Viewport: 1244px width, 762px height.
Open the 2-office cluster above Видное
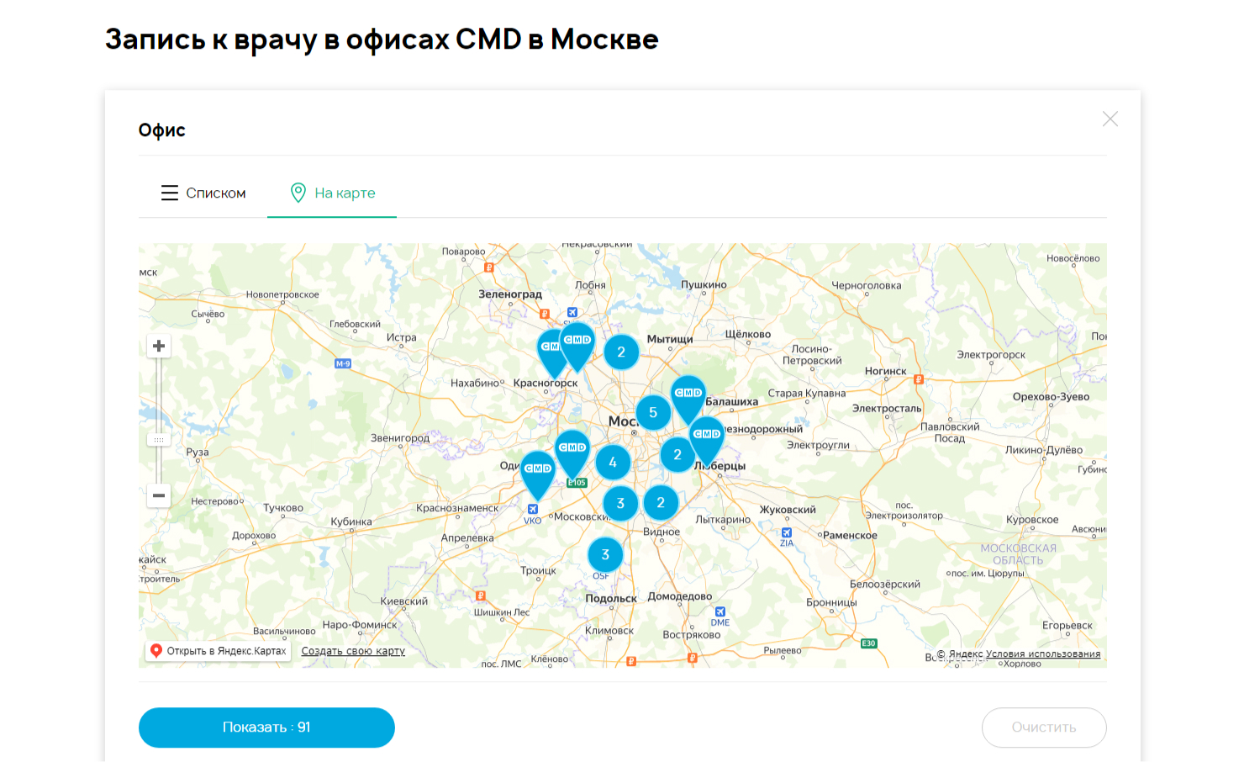point(661,503)
